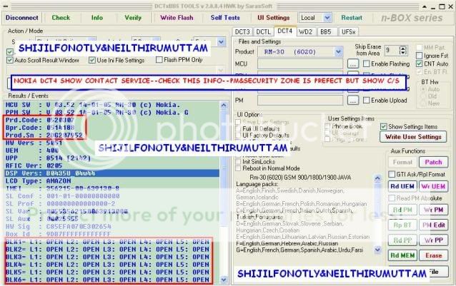456x286 pixels.
Task: Open the Local connection dropdown
Action: pos(327,18)
